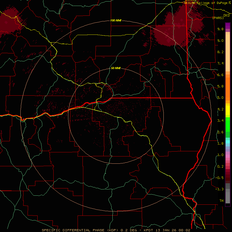232x232 pixels.
Task: Click the cyan segment of the color bar
Action: pyautogui.click(x=228, y=142)
